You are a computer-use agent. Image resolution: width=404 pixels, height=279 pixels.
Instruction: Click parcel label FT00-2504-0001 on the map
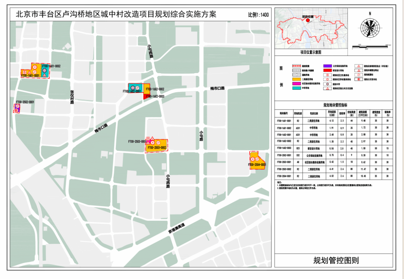point(257,165)
